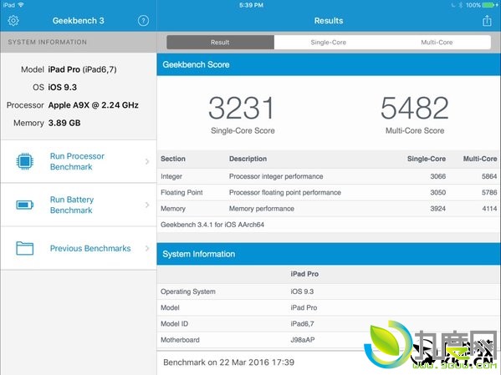Expand chevron next to Run Battery Benchmark
Screen dimensions: 501x375
click(147, 205)
